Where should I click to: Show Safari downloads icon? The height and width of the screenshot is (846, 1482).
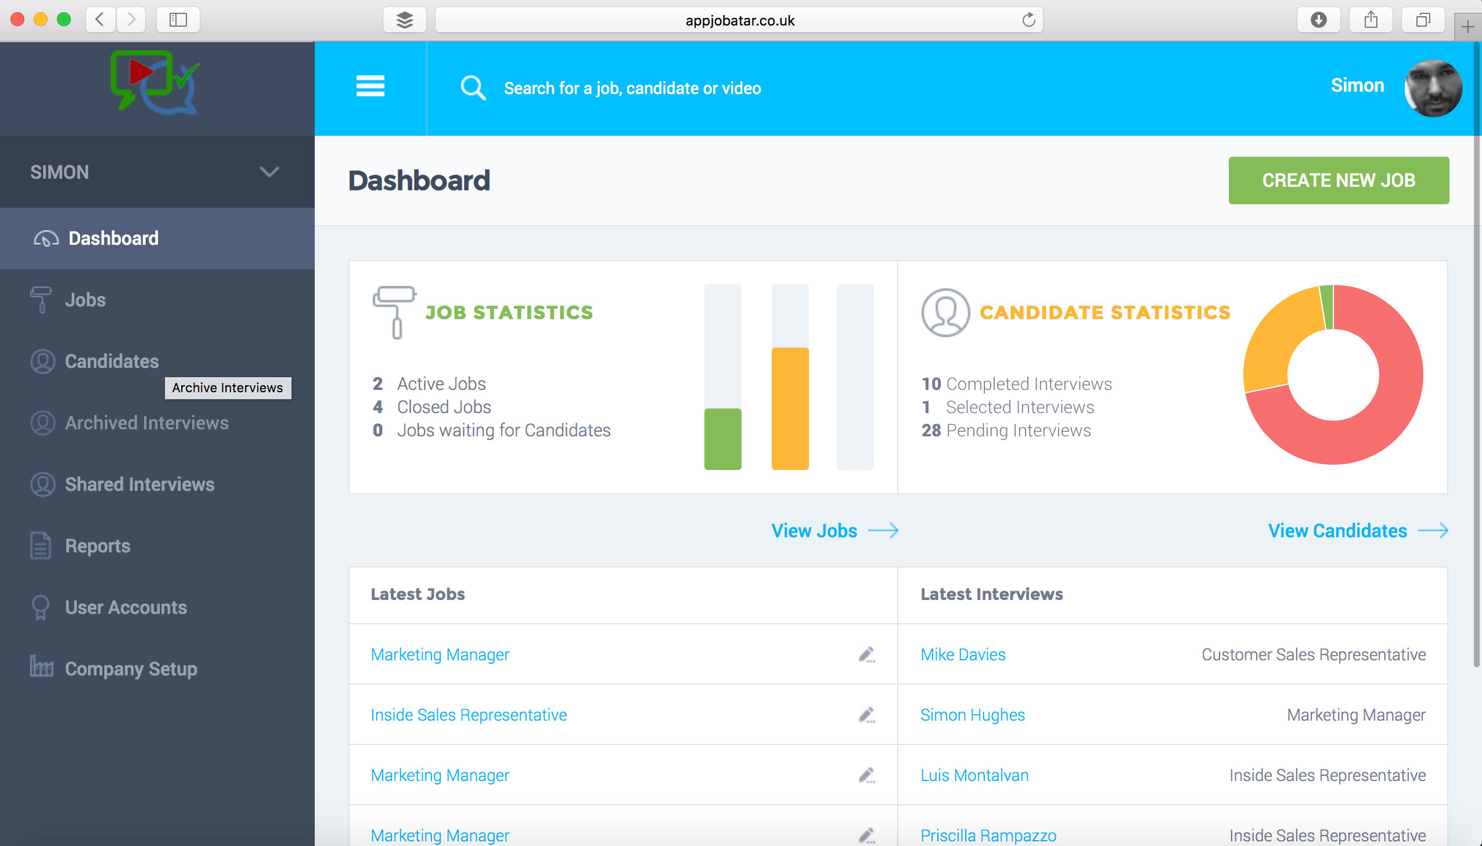click(1318, 20)
